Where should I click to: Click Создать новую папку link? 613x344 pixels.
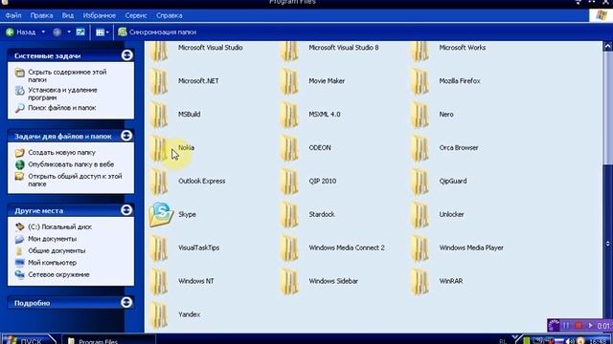[61, 153]
